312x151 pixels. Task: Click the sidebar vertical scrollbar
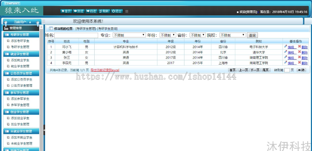click(41, 87)
